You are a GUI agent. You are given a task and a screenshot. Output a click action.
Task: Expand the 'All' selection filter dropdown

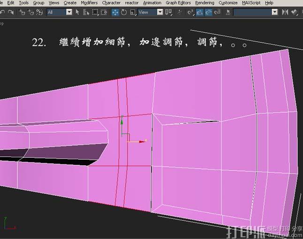click(69, 12)
